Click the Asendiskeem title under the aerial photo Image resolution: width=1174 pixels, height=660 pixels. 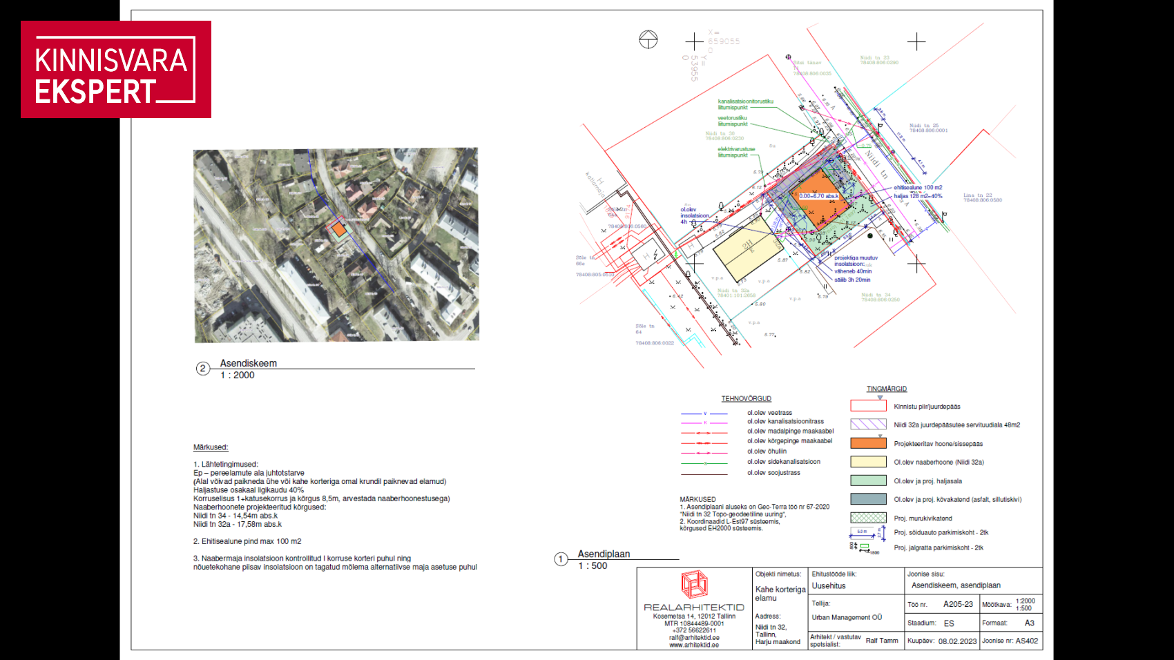tap(249, 363)
